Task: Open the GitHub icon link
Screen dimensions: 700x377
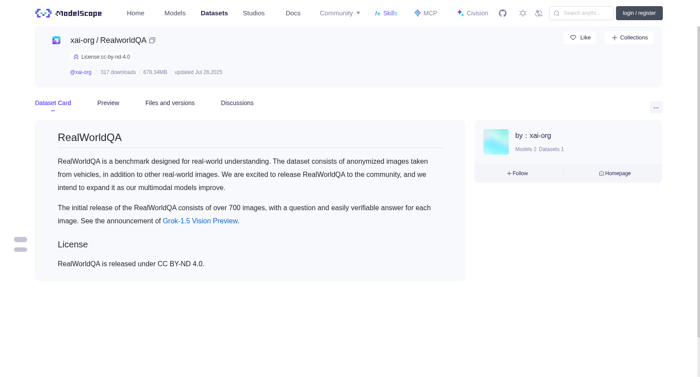Action: click(x=503, y=13)
